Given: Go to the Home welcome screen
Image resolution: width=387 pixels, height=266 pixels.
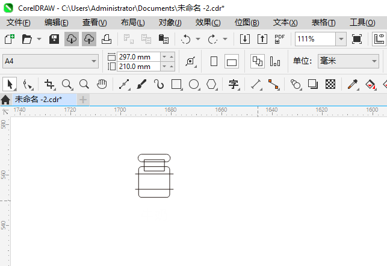Looking at the screenshot, I should click(x=5, y=100).
